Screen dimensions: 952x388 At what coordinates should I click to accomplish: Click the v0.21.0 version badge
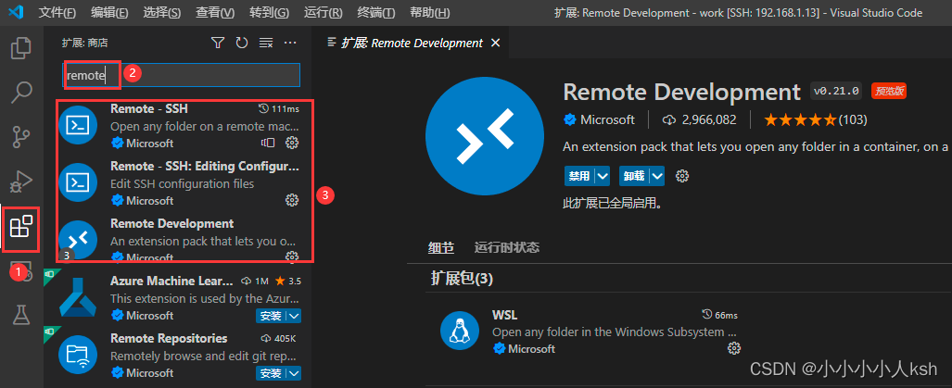(836, 92)
